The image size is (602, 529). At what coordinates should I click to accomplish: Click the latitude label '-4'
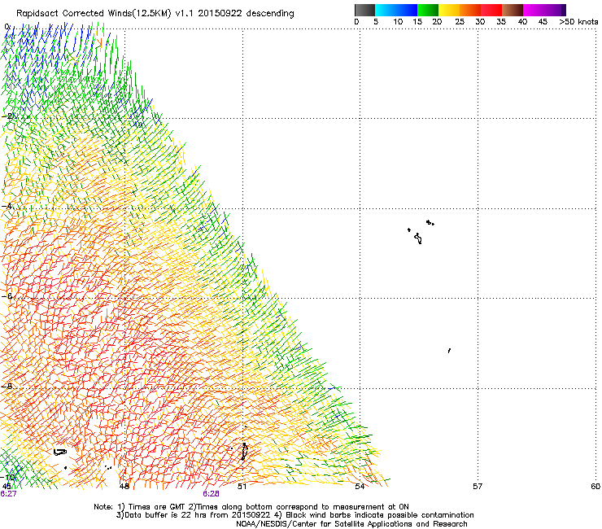tap(7, 206)
